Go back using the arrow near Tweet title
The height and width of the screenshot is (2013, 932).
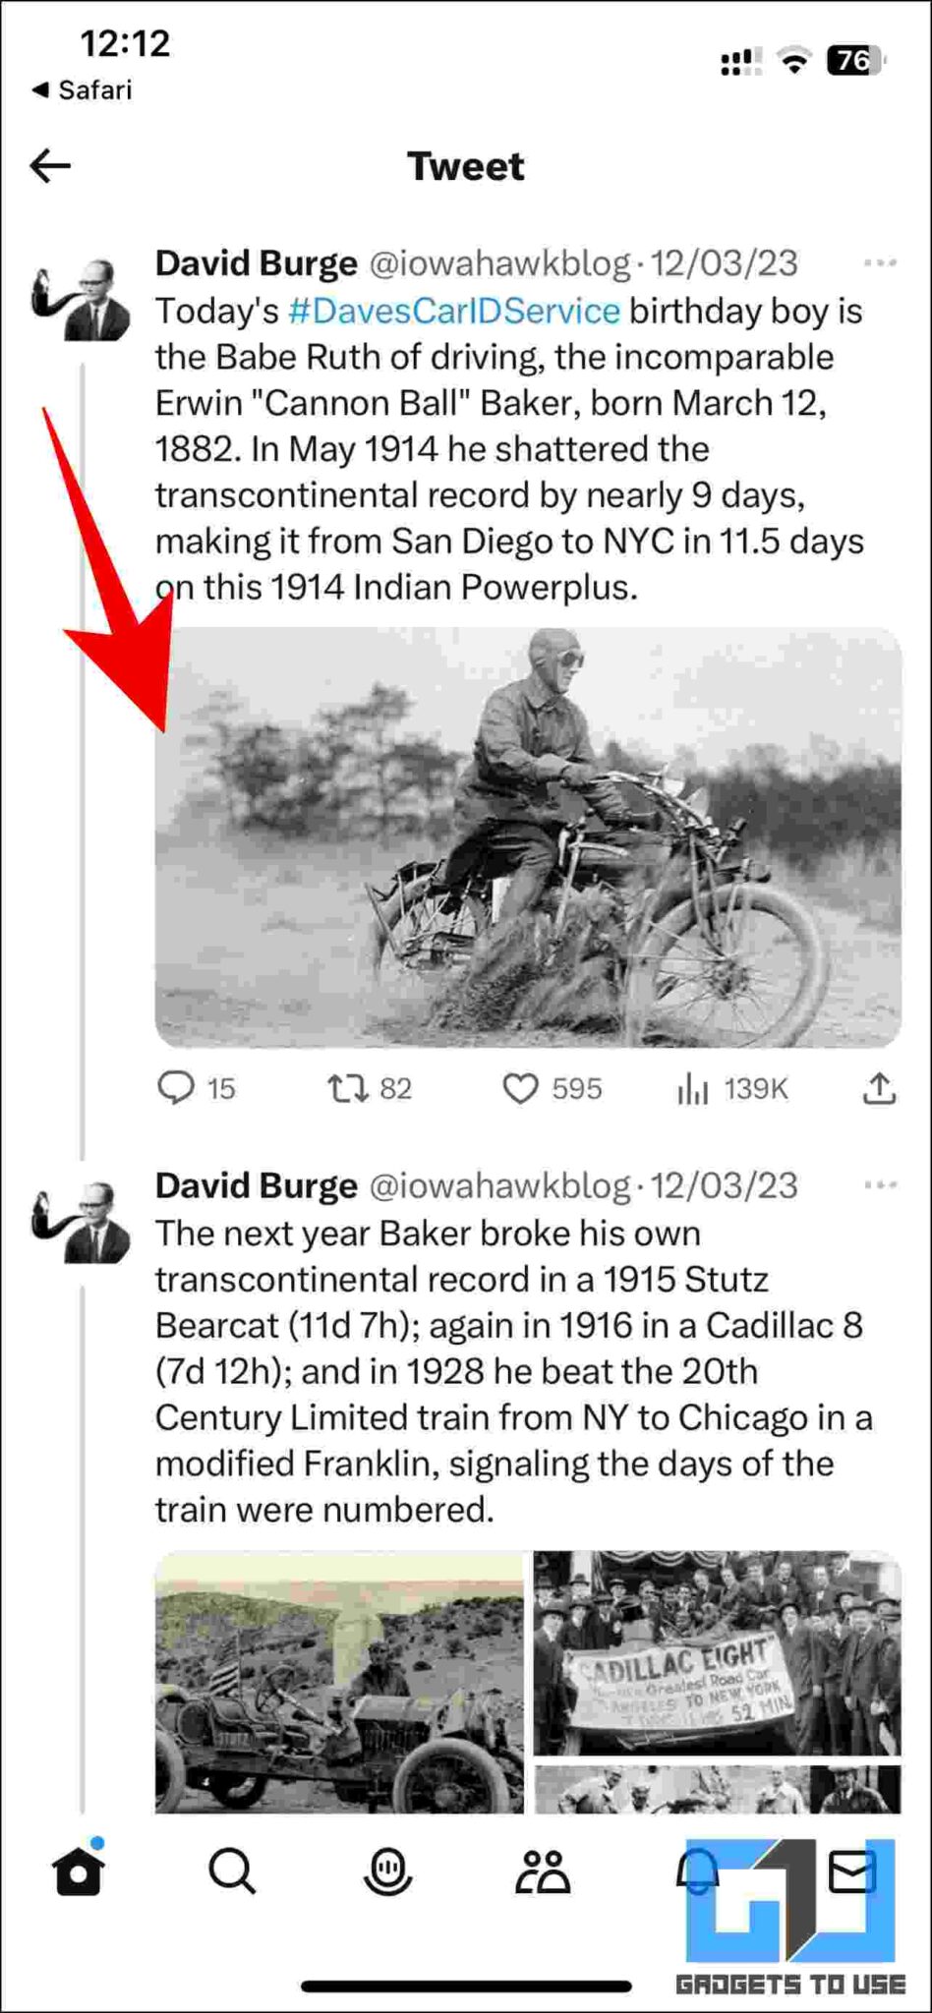[x=49, y=165]
